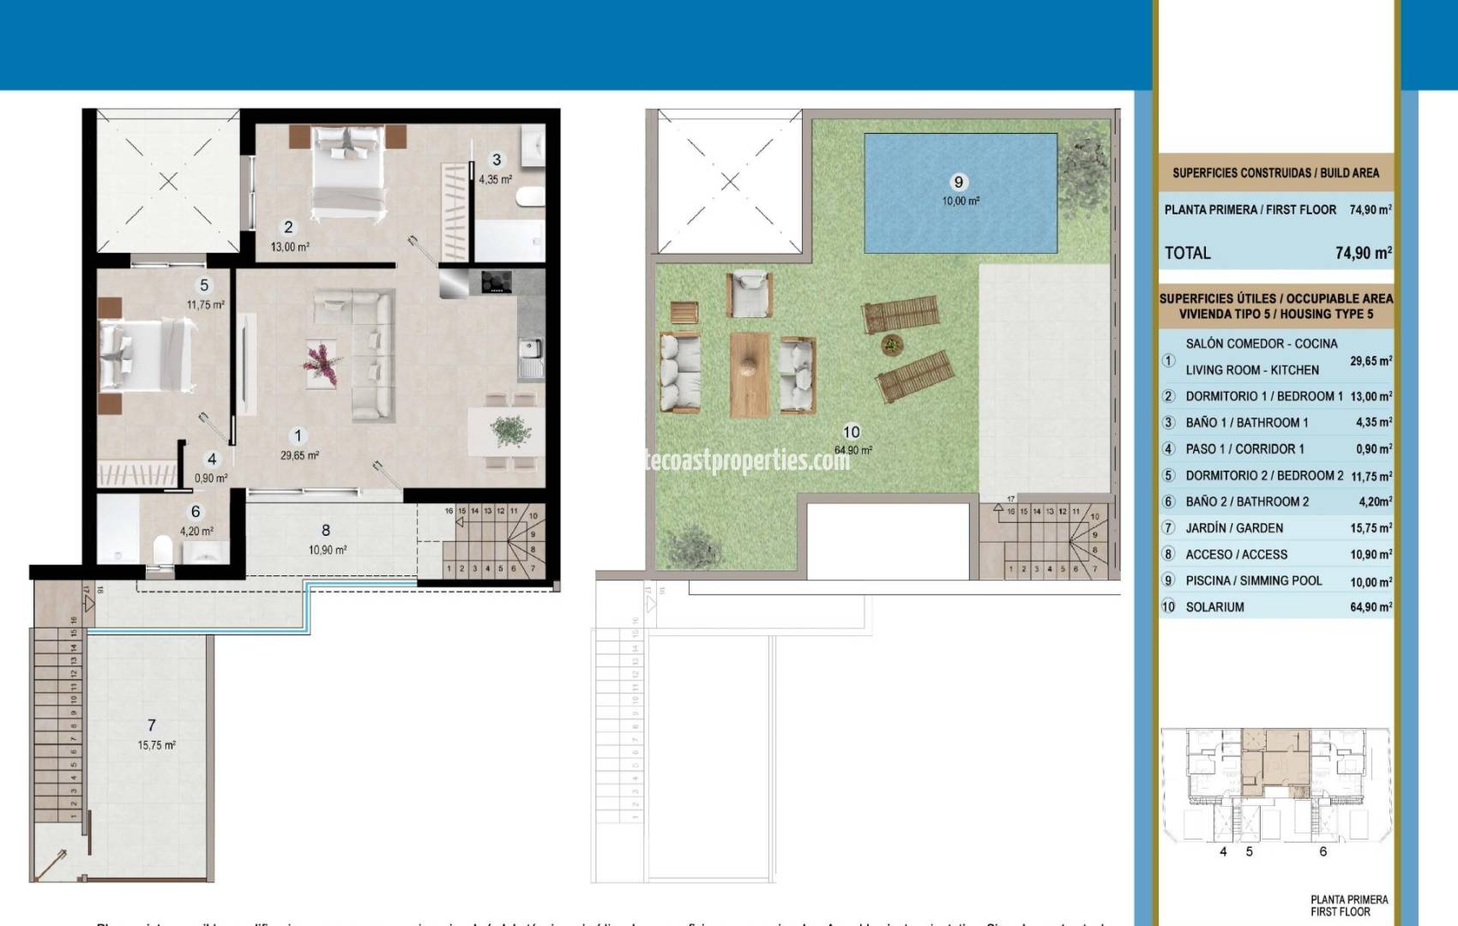This screenshot has height=926, width=1458.
Task: Click 'SUPERFICIES ÚTILES / OCCUPIABLE AREA' heading
Action: 1276,298
